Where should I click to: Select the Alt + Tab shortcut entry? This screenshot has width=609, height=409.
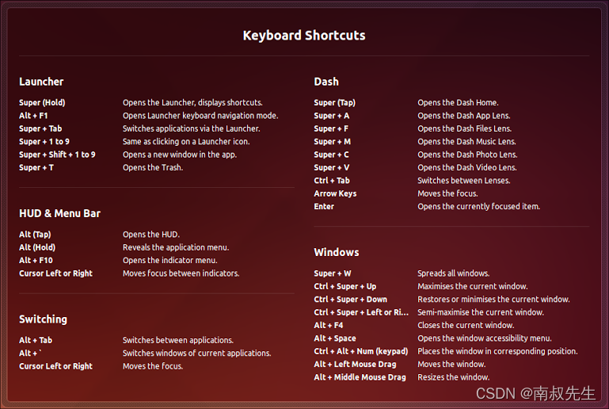(36, 340)
